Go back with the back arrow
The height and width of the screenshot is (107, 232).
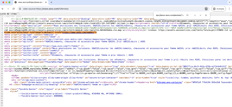coord(3,9)
